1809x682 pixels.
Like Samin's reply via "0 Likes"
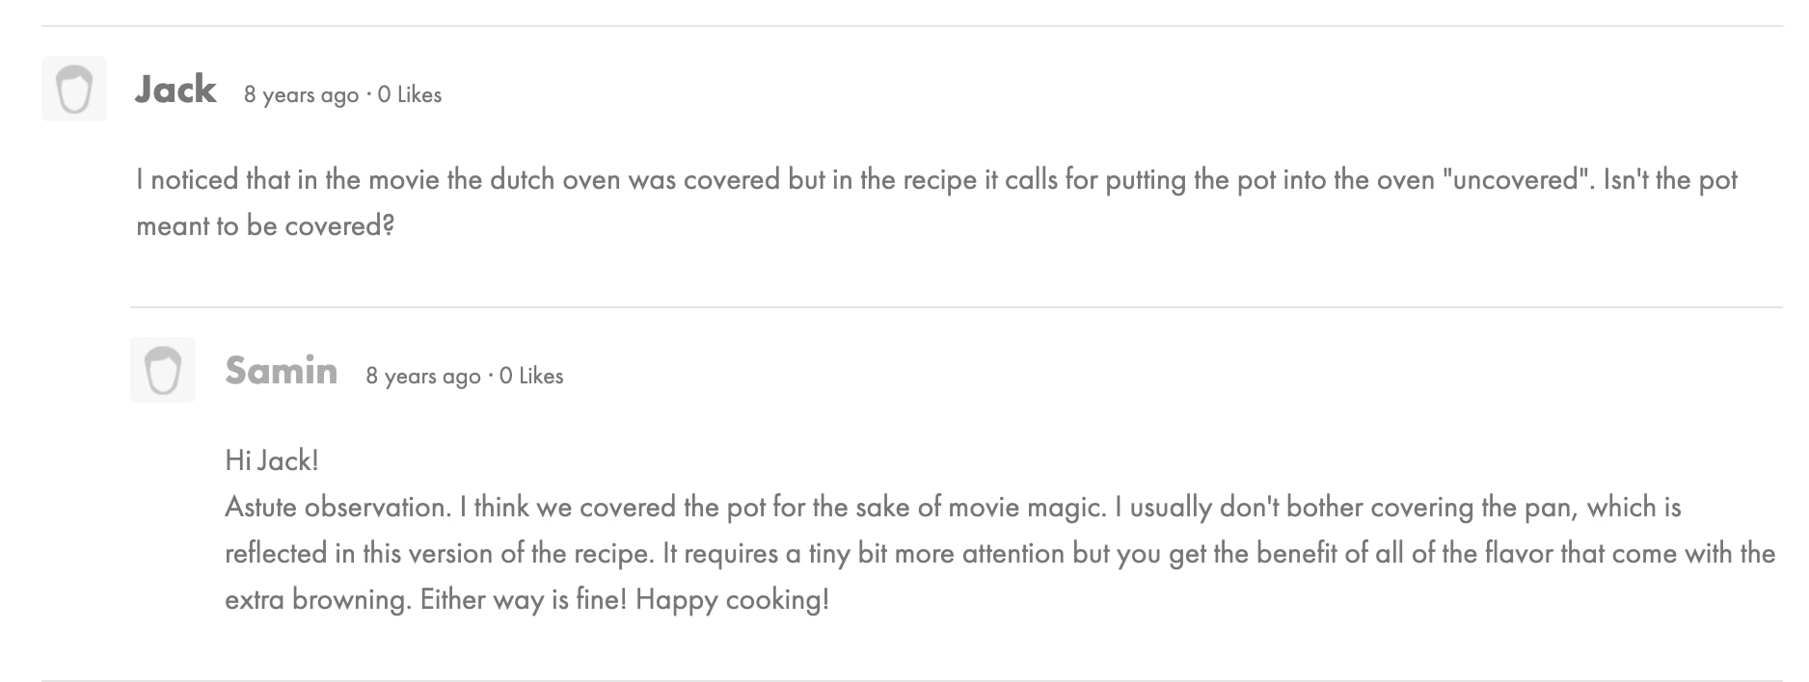click(531, 376)
